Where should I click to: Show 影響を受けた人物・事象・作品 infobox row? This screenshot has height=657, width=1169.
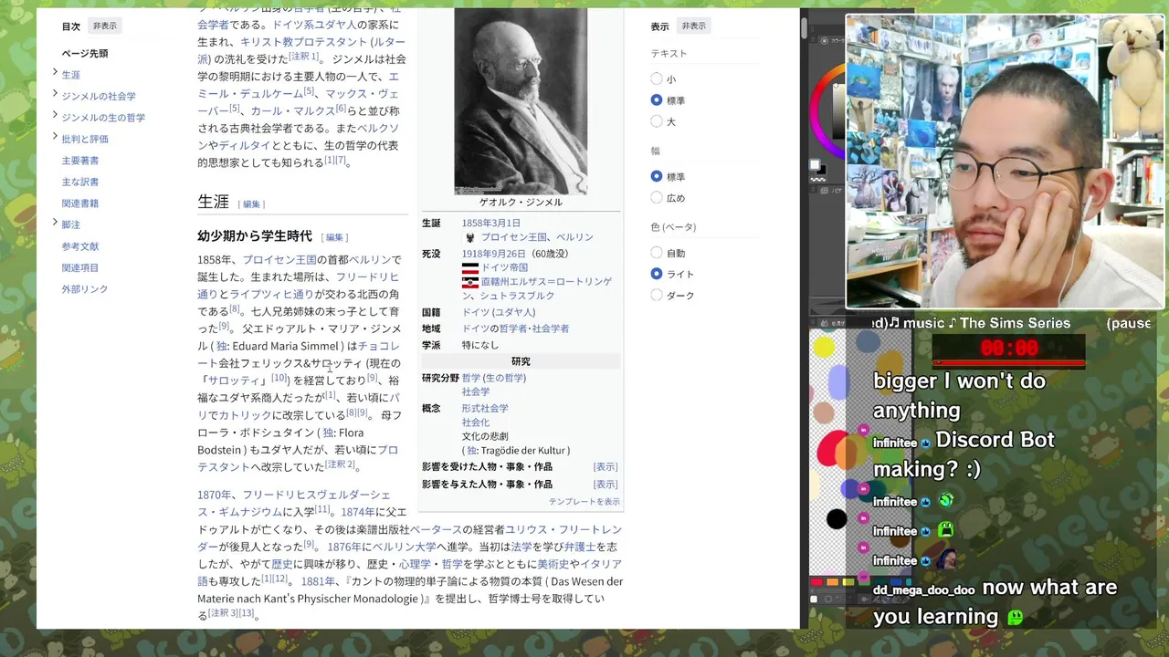click(x=606, y=466)
